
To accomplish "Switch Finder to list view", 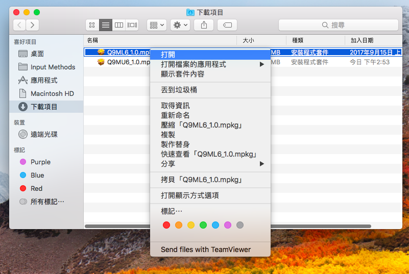I will [x=106, y=25].
